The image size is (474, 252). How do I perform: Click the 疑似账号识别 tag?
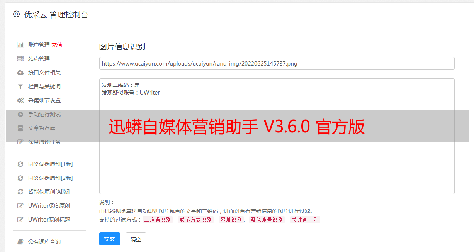(x=267, y=220)
